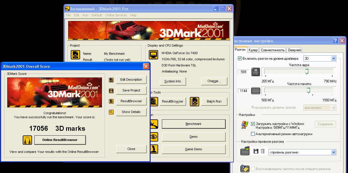Click the memory chip icon
This screenshot has width=348, height=173.
tap(256, 91)
